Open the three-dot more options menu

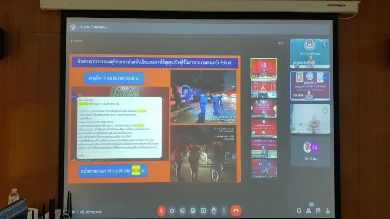[224, 210]
